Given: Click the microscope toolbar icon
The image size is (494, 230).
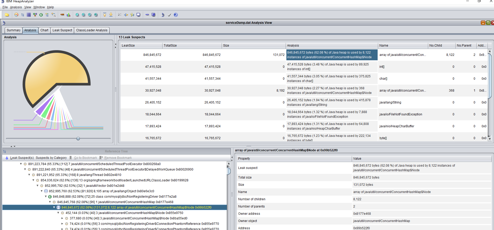Looking at the screenshot, I should pos(163,15).
